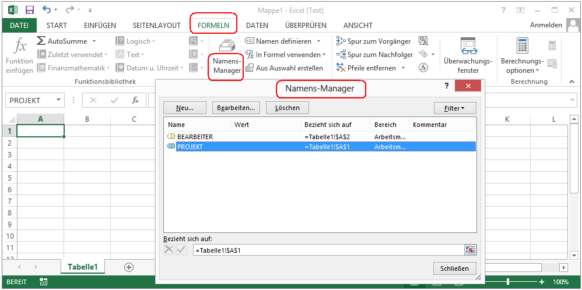Click Spur zum Vorgänger icon

pyautogui.click(x=342, y=41)
